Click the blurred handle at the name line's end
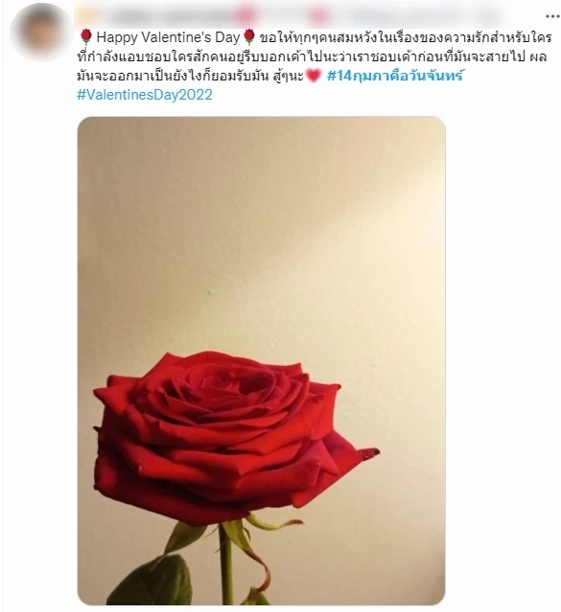 [407, 16]
